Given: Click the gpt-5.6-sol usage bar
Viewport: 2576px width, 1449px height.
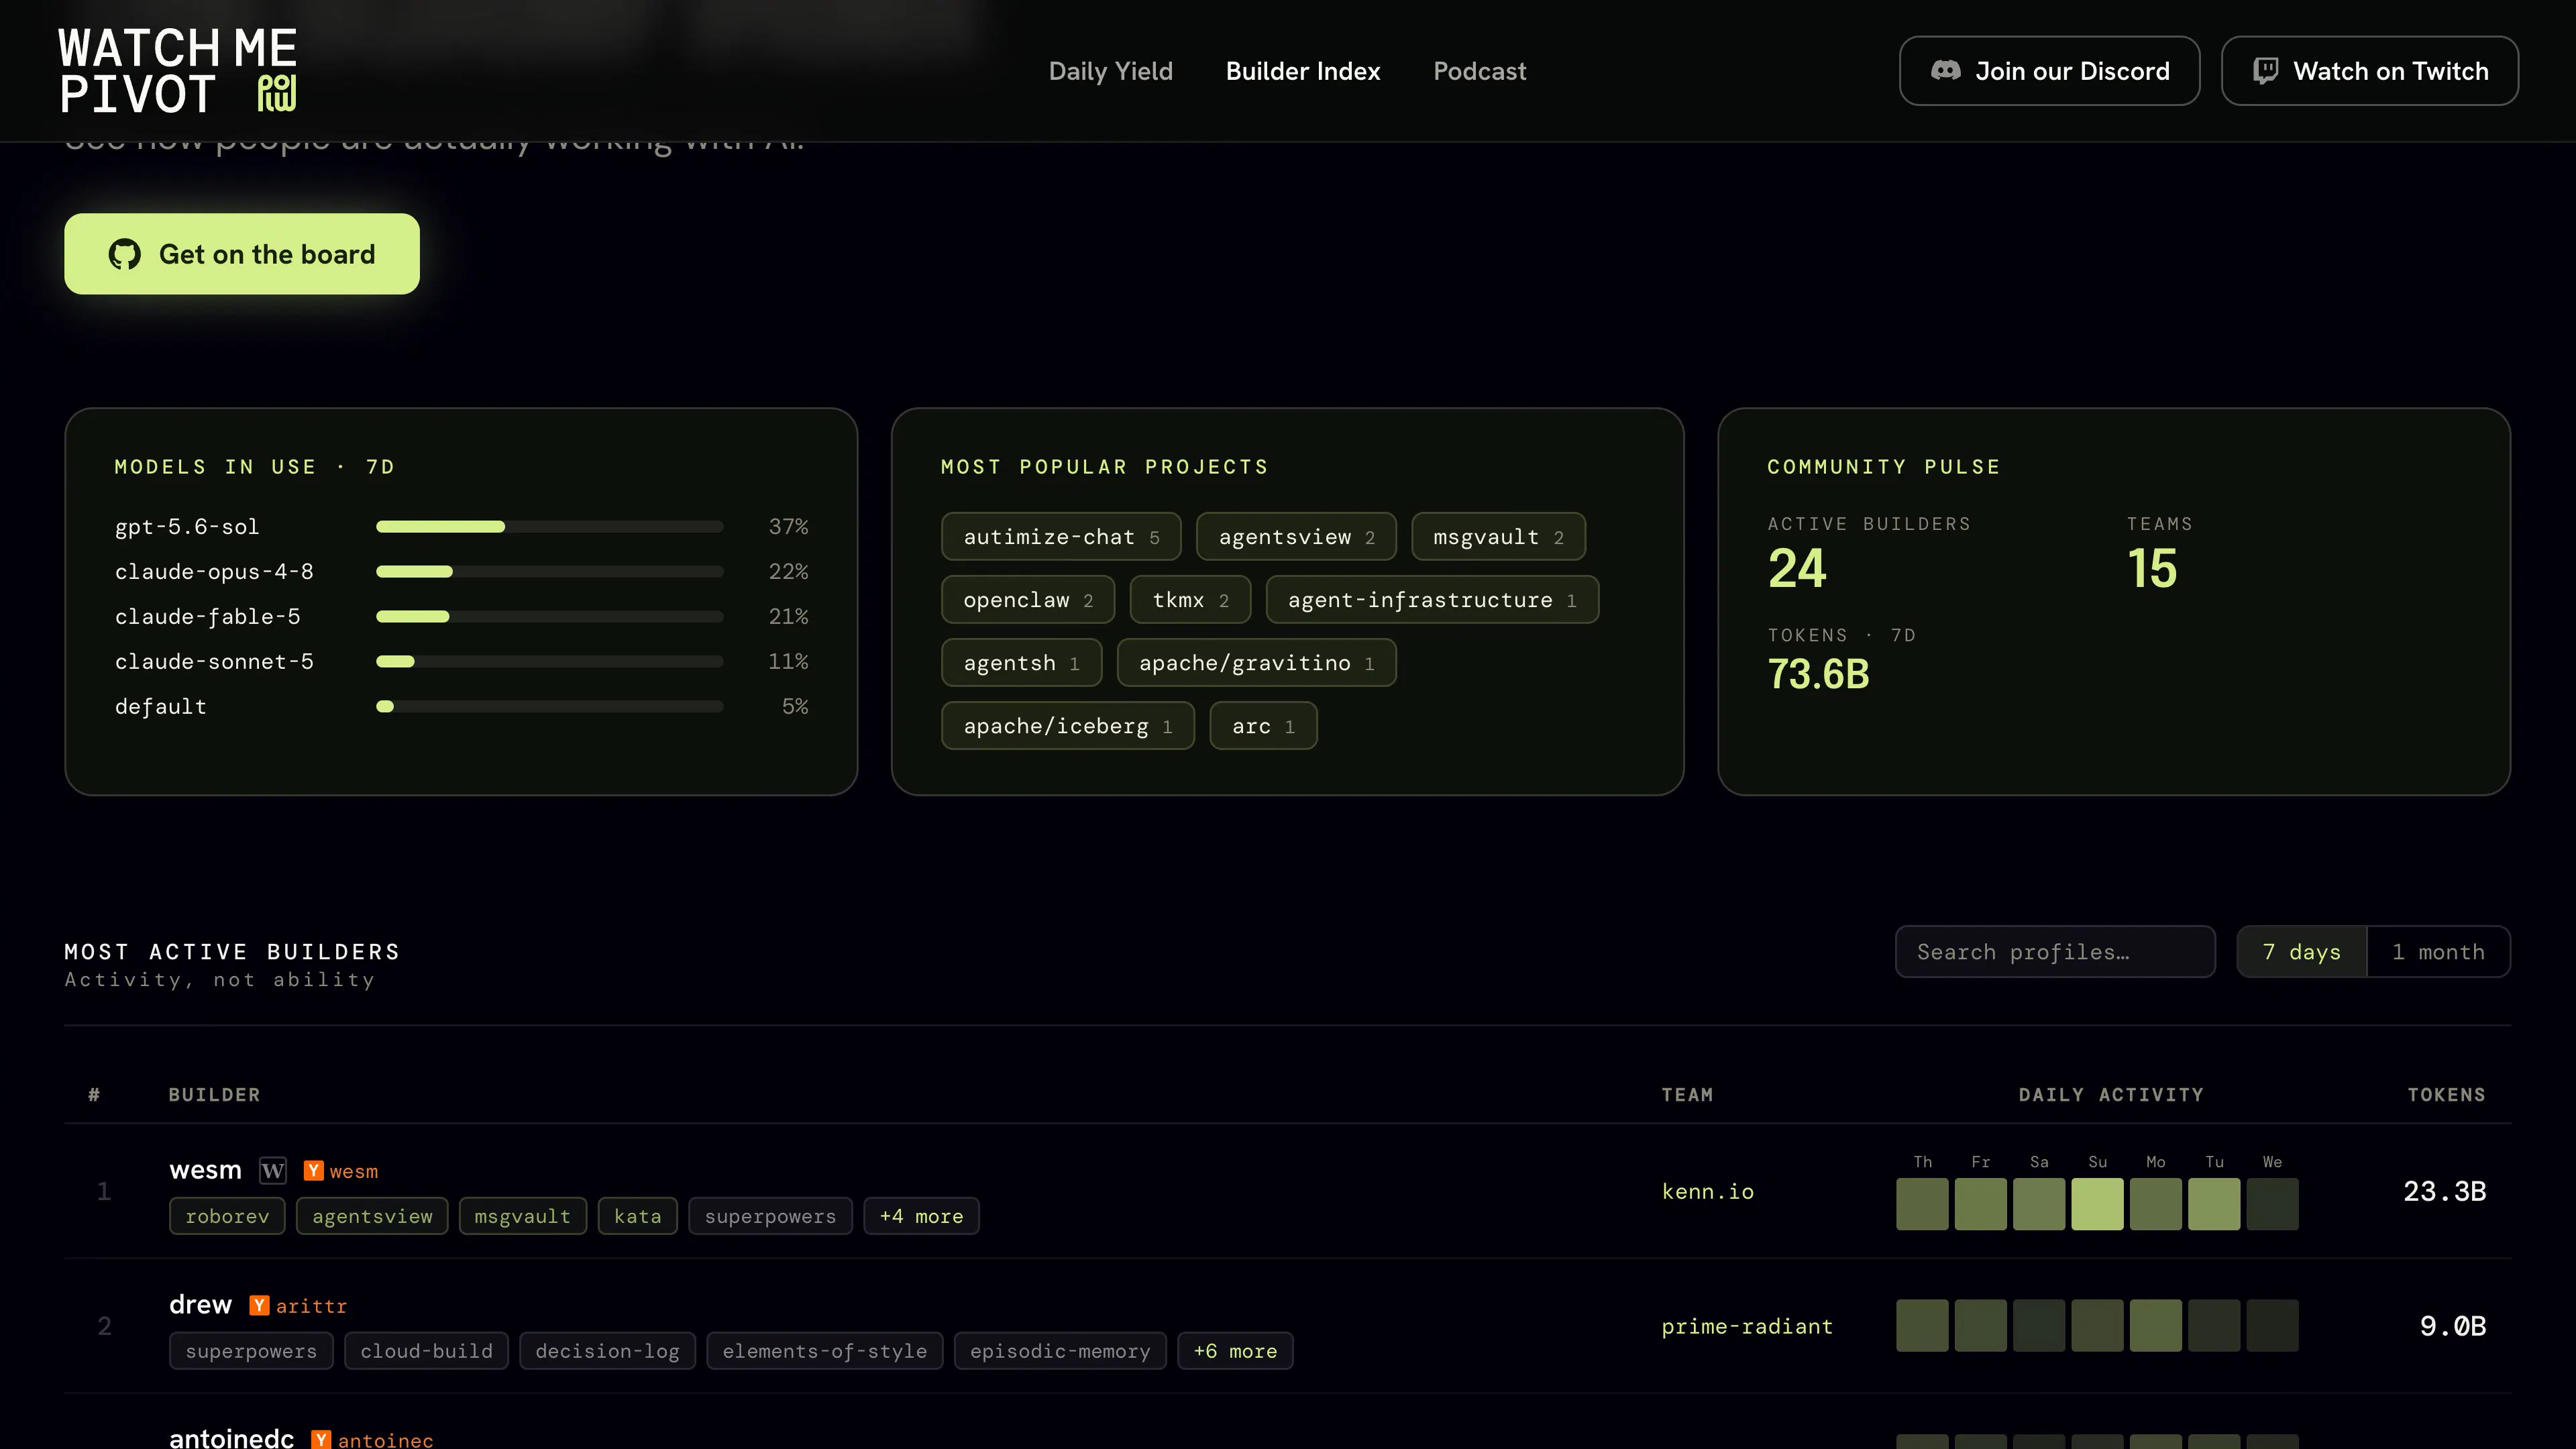Looking at the screenshot, I should (x=549, y=526).
